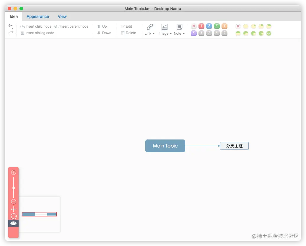Set priority 8 gray icon
Screen dimensions: 306x246
coord(217,33)
